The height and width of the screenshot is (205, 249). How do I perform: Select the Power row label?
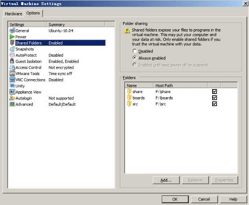tap(21, 37)
